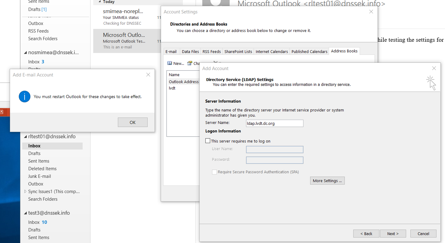Image resolution: width=445 pixels, height=243 pixels.
Task: Collapse the test3@dnssek.info account
Action: tap(25, 213)
